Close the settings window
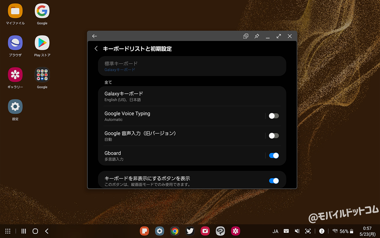This screenshot has height=238, width=380. click(x=290, y=36)
